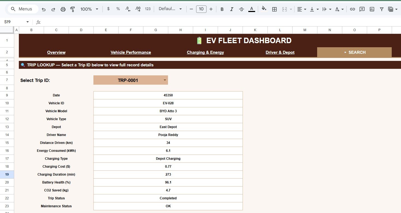
Task: Click the Charging Duration value 273
Action: point(168,174)
